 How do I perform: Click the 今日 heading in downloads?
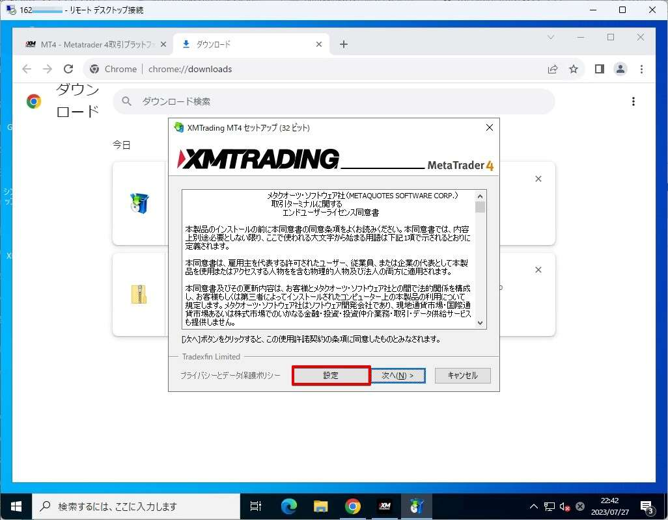121,145
